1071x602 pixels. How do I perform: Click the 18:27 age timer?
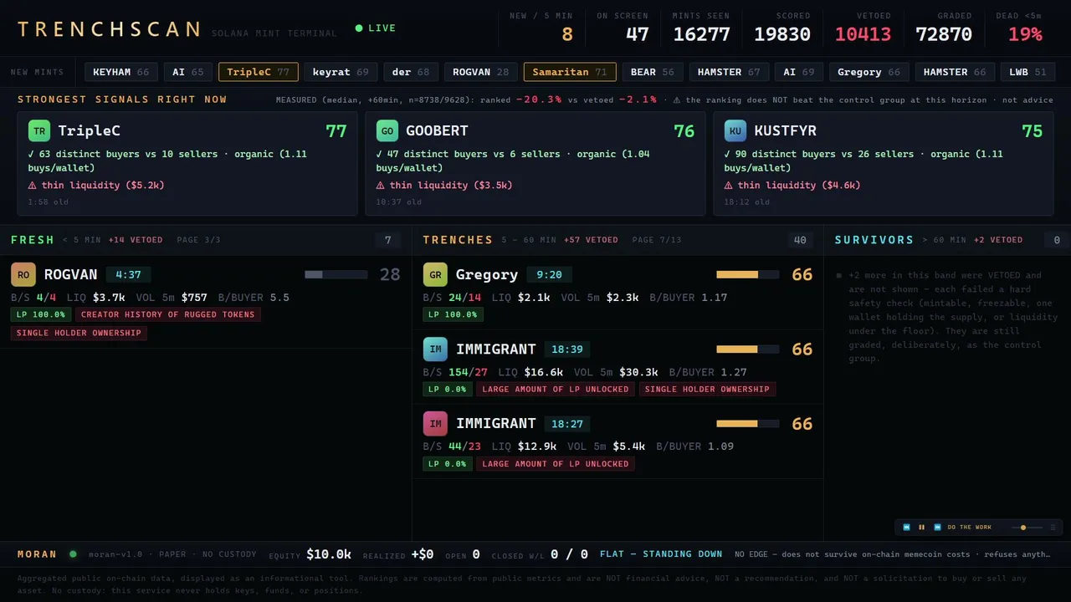(x=567, y=424)
